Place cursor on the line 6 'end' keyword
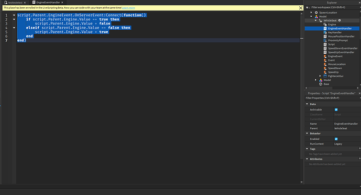The image size is (361, 195). point(29,36)
